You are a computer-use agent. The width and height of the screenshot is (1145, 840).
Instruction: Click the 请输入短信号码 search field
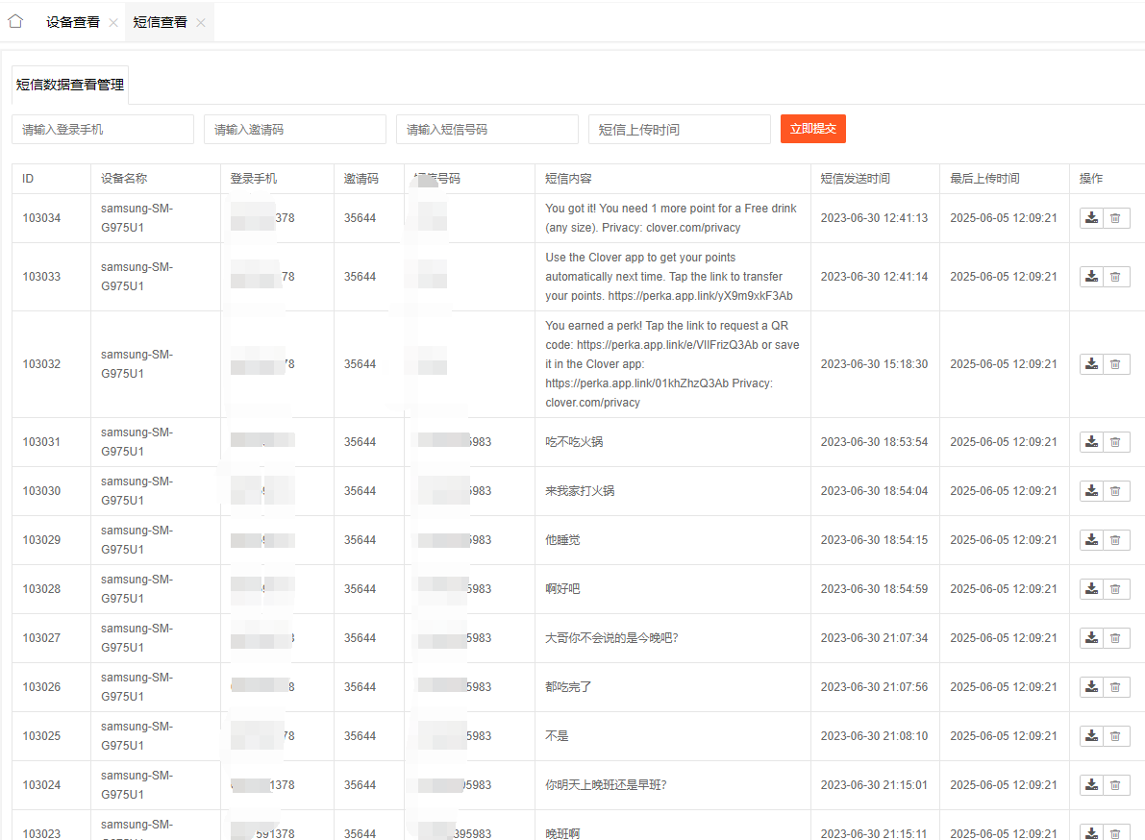487,130
